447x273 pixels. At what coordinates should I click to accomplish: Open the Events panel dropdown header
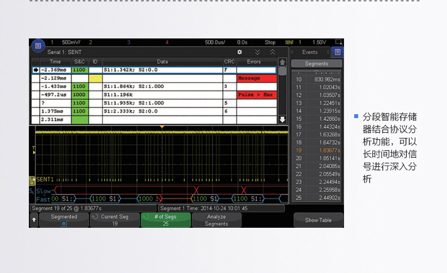click(x=310, y=52)
